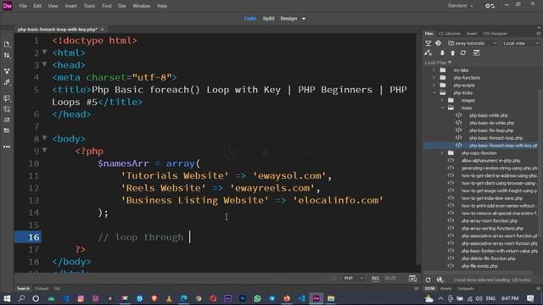Click the Connect to Remote Server icon
The width and height of the screenshot is (543, 305).
pyautogui.click(x=428, y=53)
